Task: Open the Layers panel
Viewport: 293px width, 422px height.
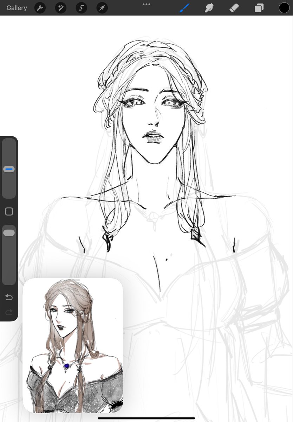Action: pyautogui.click(x=259, y=8)
